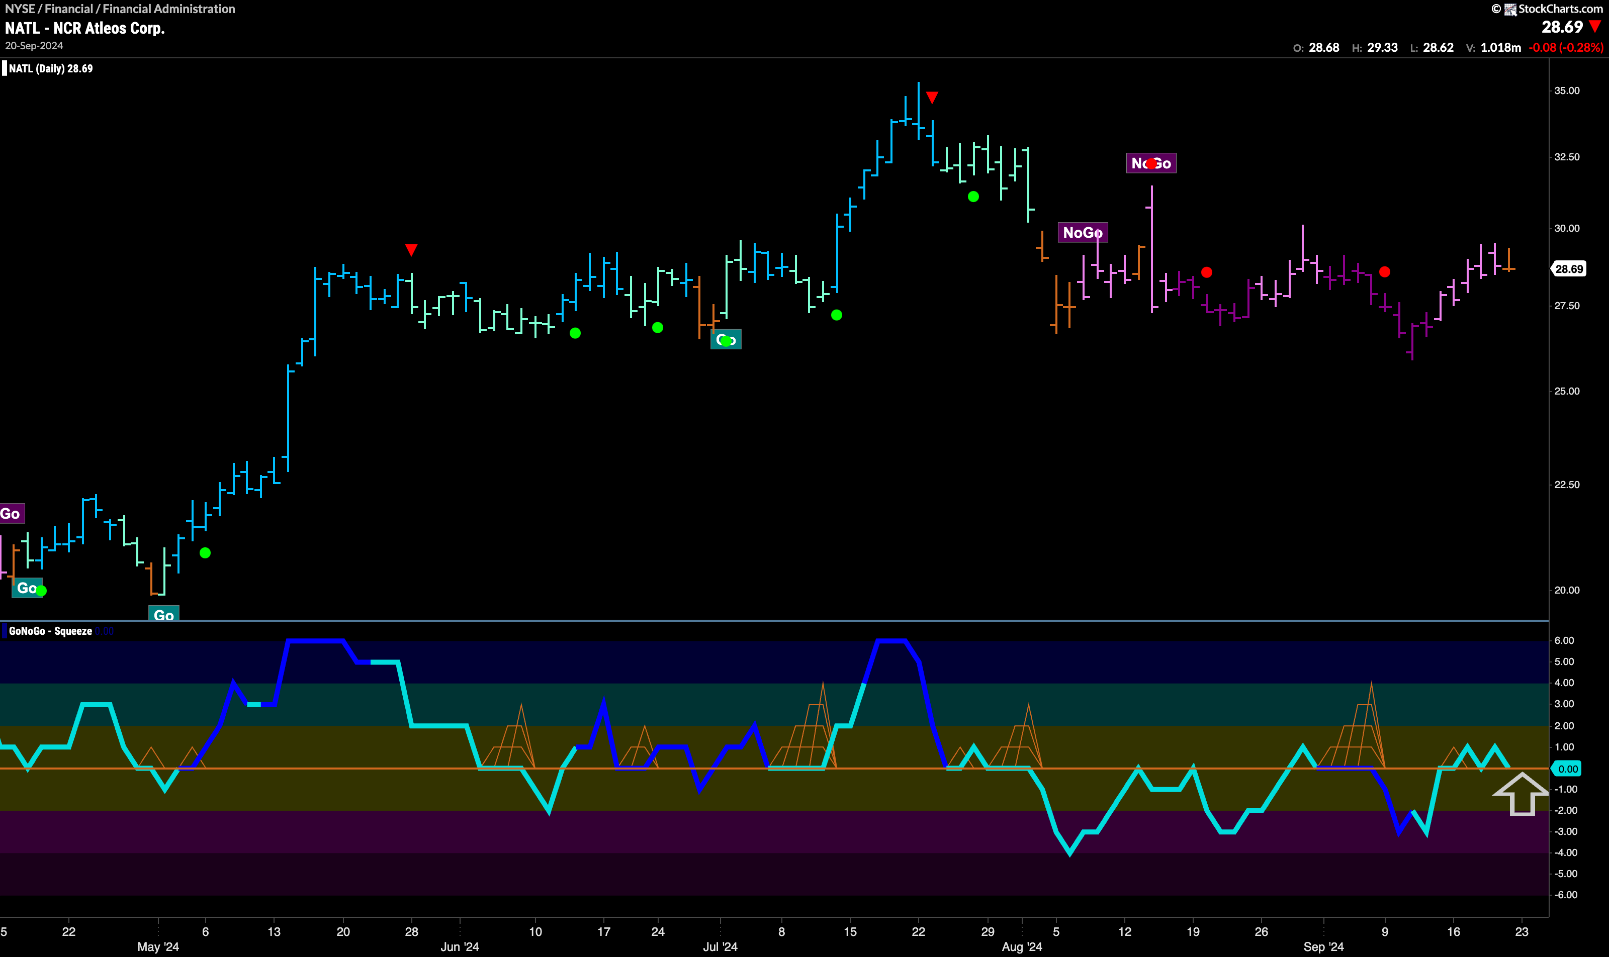Click the green dot marker near June 14
1609x957 pixels.
click(575, 333)
